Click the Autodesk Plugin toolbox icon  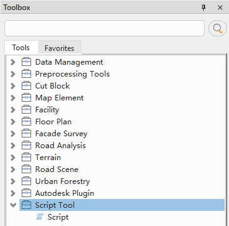click(x=26, y=193)
